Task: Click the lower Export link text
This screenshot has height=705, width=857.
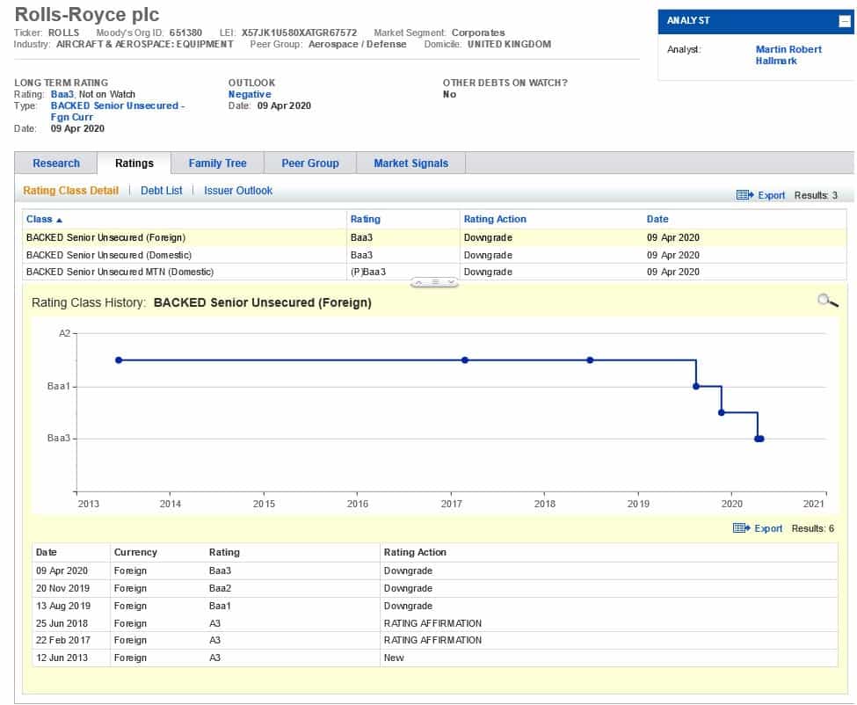Action: [768, 528]
